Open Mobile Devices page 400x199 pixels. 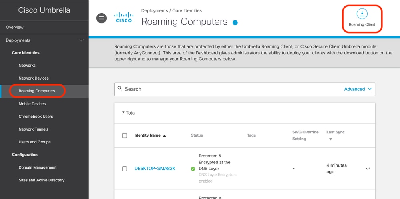tap(32, 104)
